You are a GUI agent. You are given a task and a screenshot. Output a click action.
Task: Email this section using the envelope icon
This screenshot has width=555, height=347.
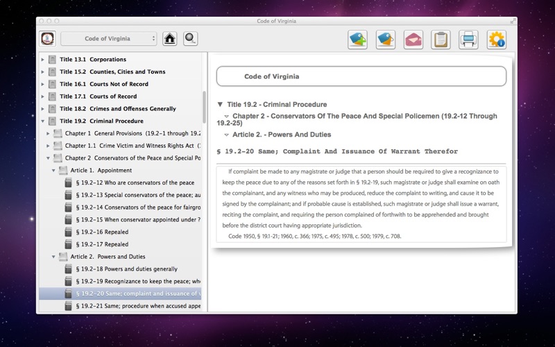click(413, 40)
